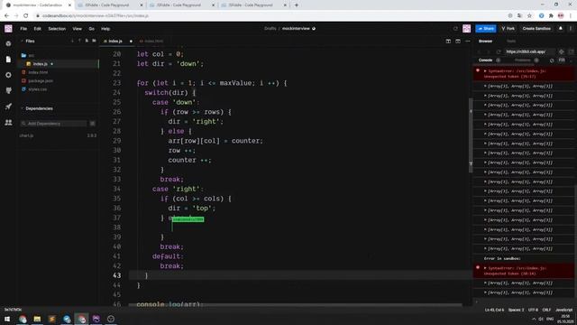Image resolution: width=577 pixels, height=325 pixels.
Task: Open the Explorer files sidebar icon
Action: pyautogui.click(x=8, y=60)
